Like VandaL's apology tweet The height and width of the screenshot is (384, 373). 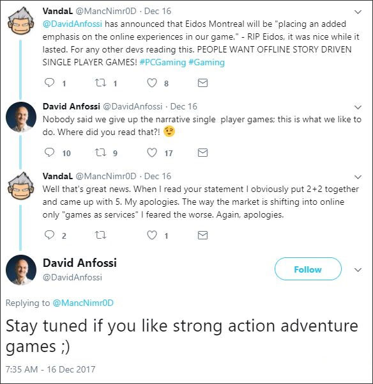pyautogui.click(x=152, y=235)
